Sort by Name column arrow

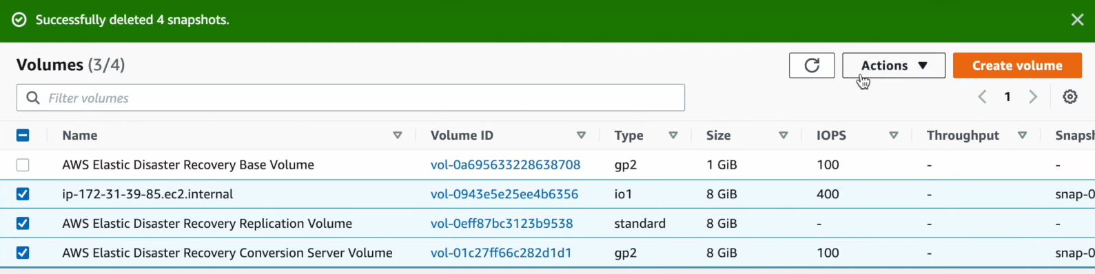(x=398, y=136)
